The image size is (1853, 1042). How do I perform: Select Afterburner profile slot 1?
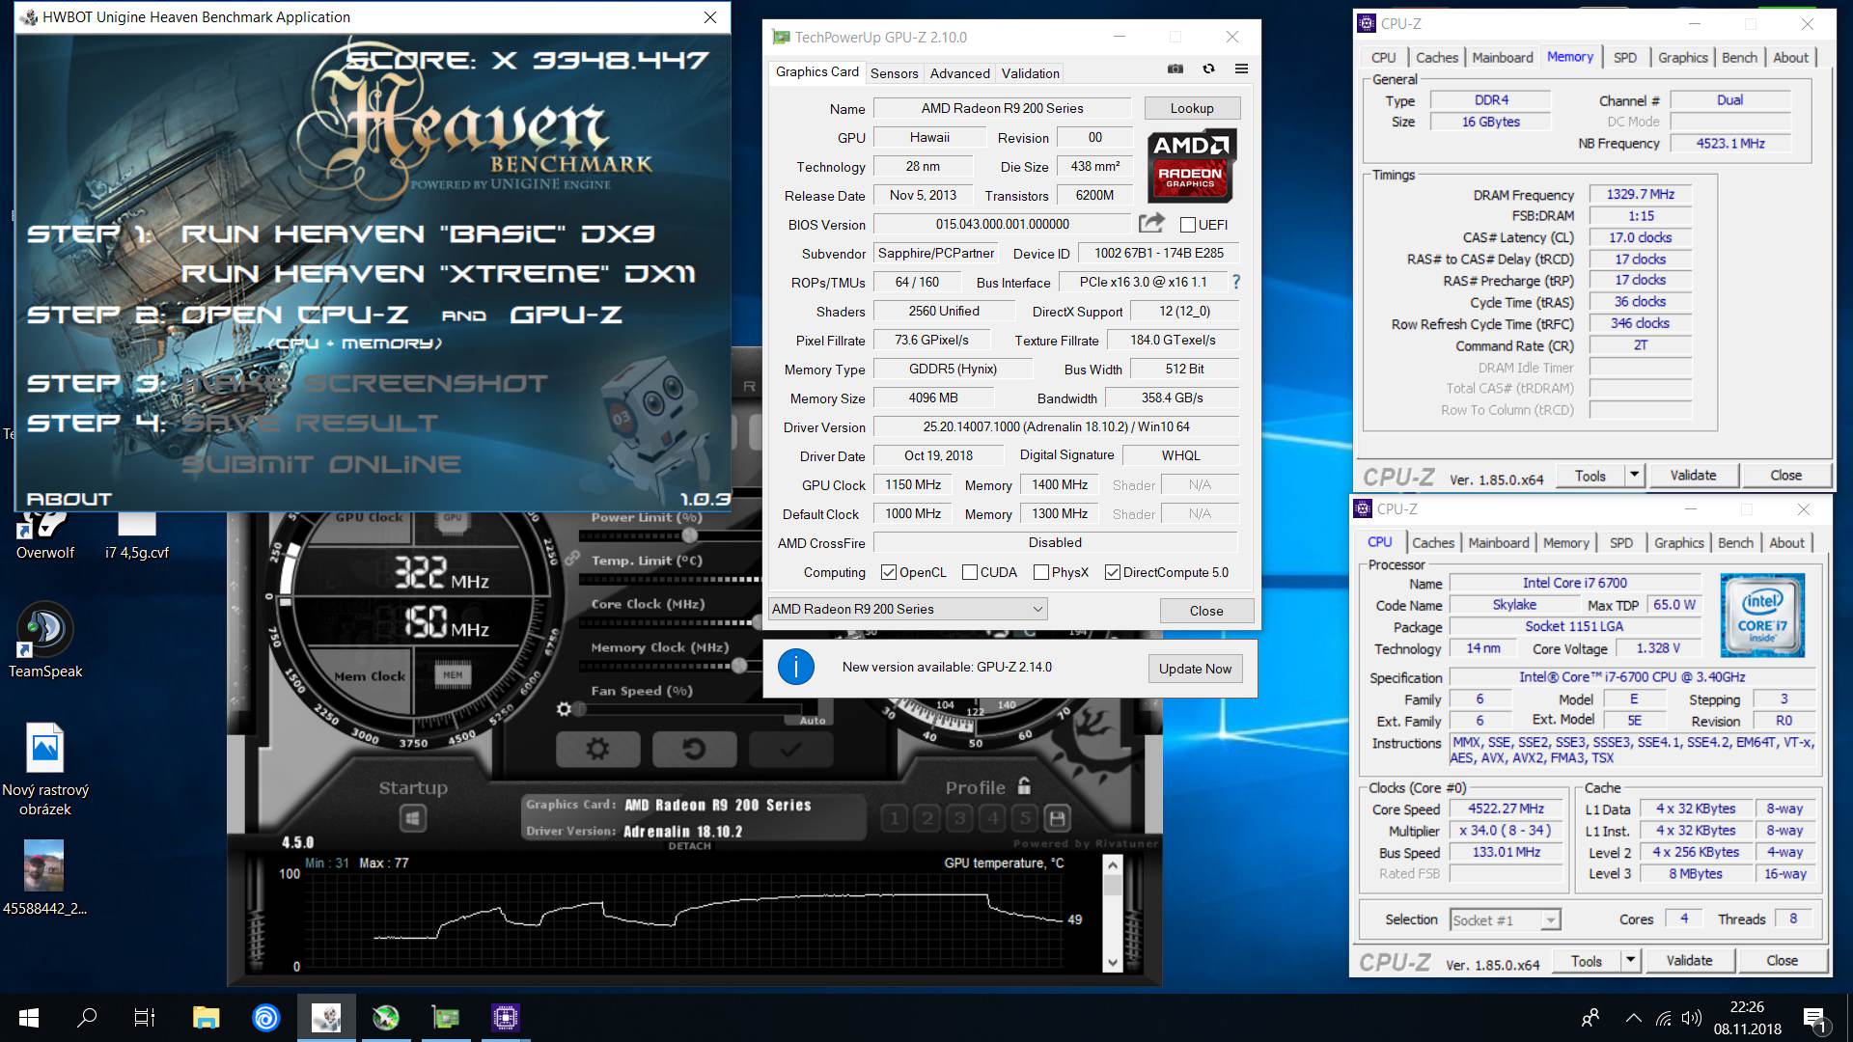(894, 819)
